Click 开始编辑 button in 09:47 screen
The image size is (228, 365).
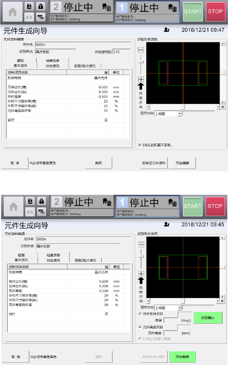(x=182, y=163)
